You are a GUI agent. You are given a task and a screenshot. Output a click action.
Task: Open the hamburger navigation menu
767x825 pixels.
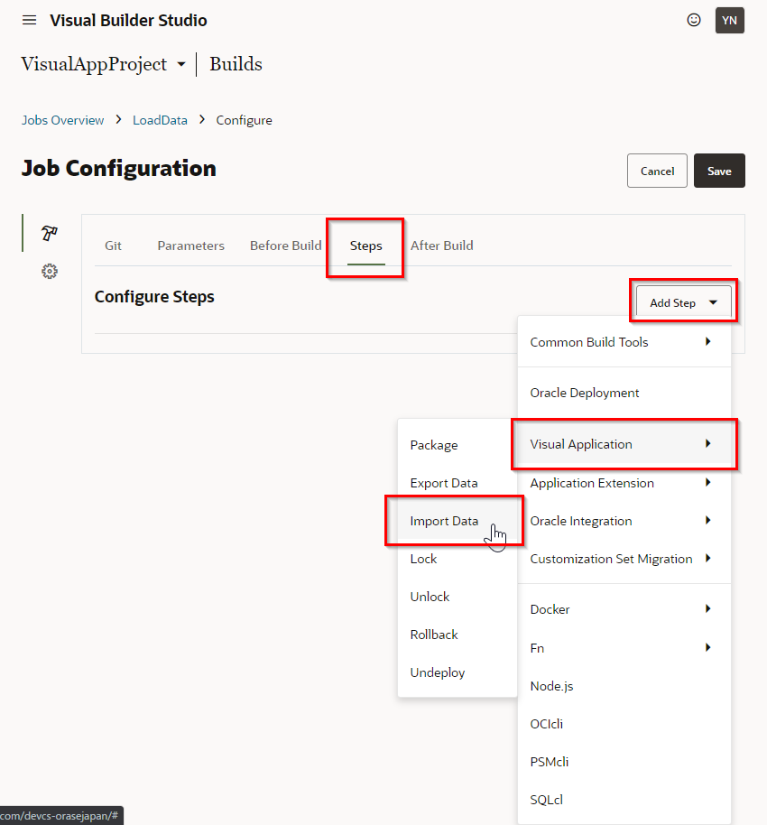[x=30, y=20]
